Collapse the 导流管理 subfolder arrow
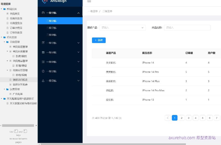This screenshot has height=145, width=221. [4, 42]
